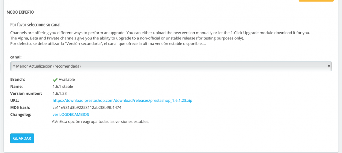Click the canal: field label
This screenshot has height=153, width=342.
[x=16, y=57]
